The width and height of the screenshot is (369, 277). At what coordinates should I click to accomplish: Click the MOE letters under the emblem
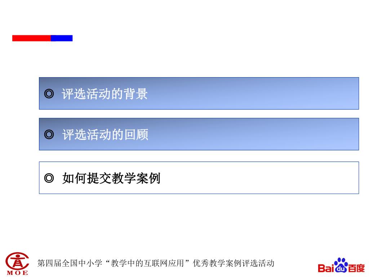(x=17, y=273)
